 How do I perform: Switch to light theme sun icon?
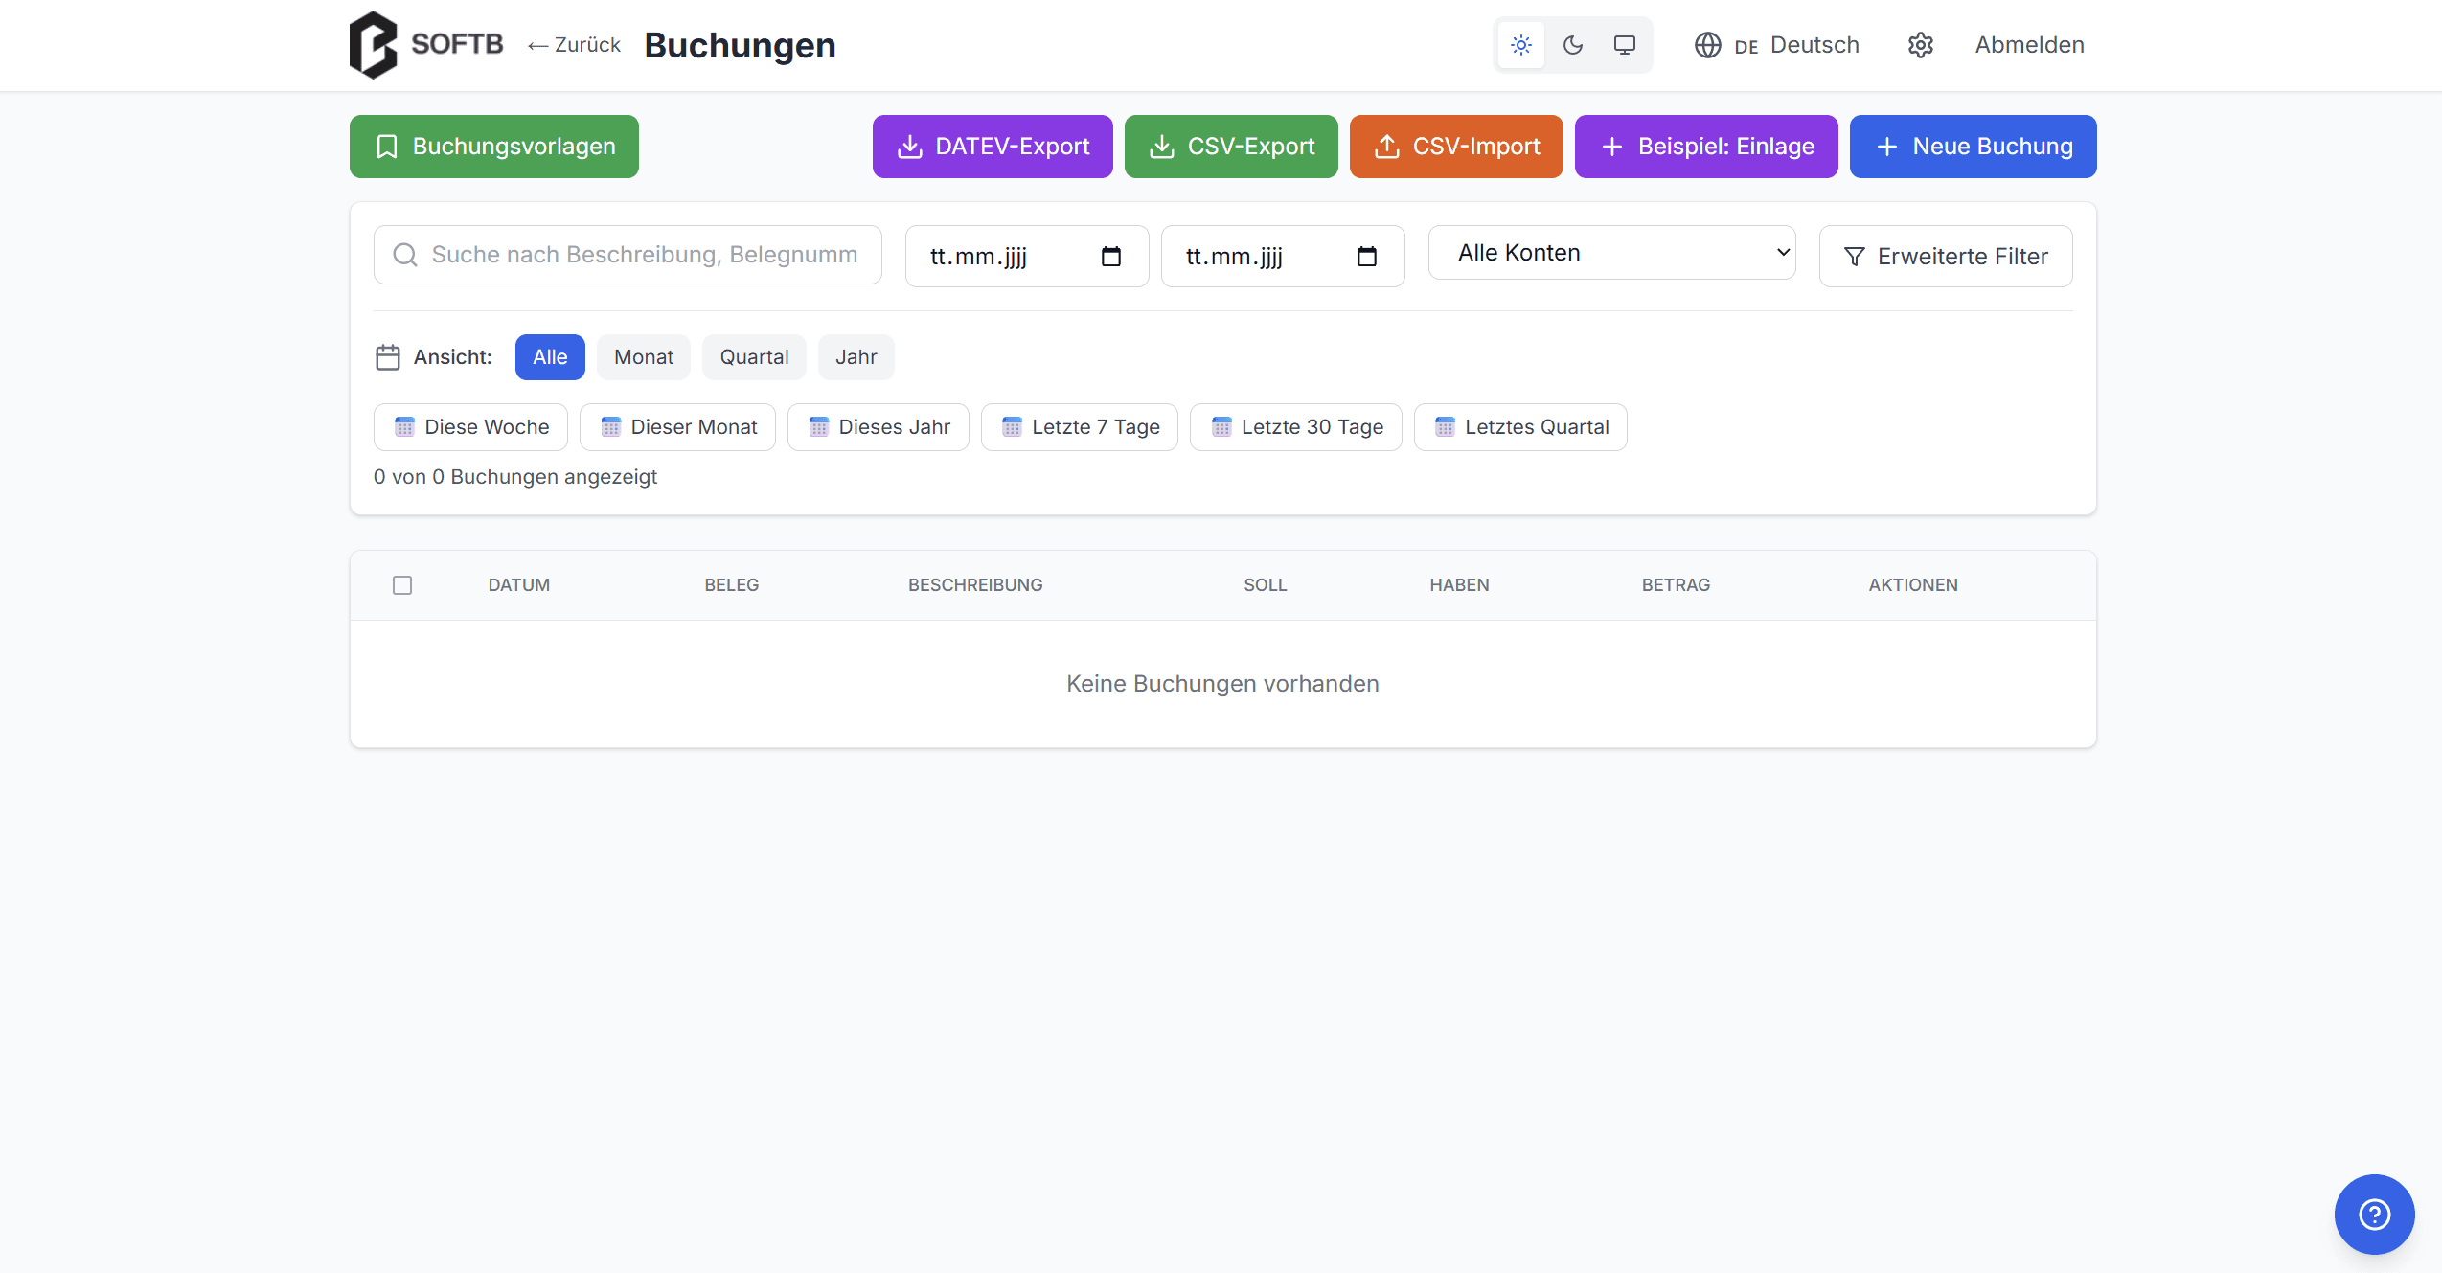pos(1520,45)
